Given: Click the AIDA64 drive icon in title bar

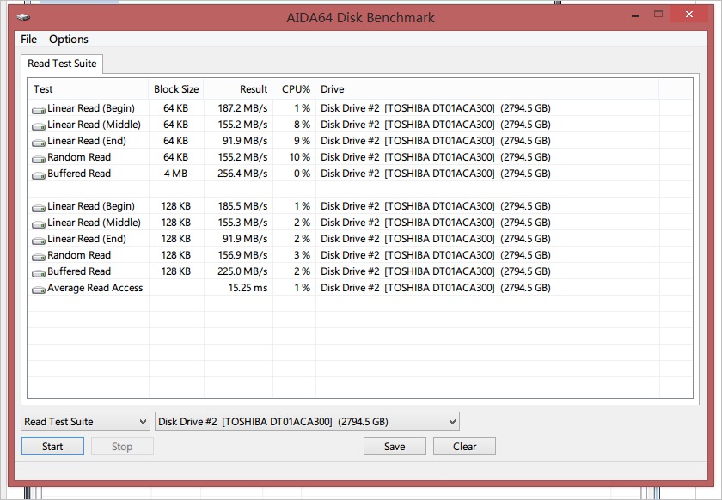Looking at the screenshot, I should (x=23, y=17).
